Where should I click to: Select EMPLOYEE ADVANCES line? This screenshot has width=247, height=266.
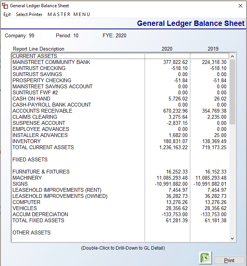[x=120, y=129]
